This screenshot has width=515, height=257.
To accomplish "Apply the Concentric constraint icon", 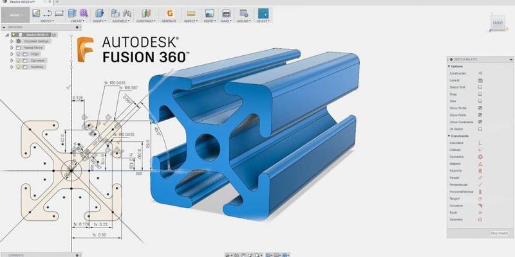I will point(480,157).
